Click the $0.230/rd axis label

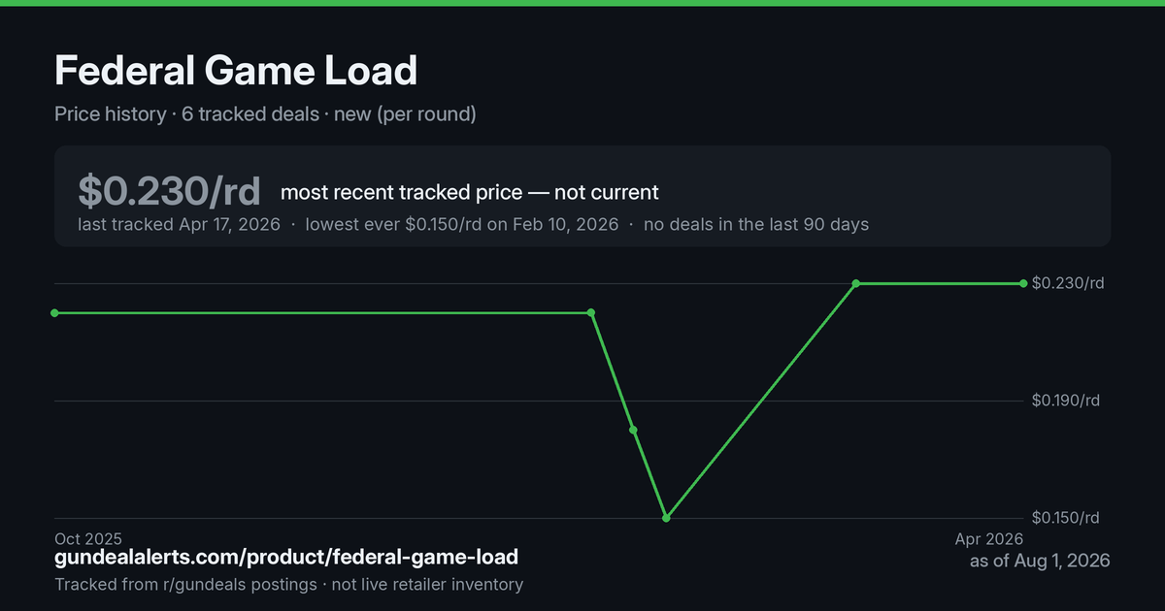point(1068,283)
